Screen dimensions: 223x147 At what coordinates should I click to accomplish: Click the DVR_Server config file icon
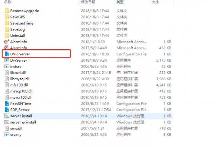7,54
